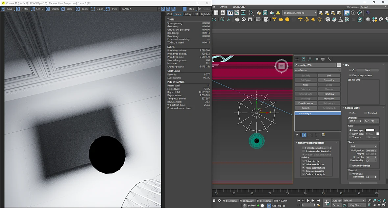Click the Corona Light008 object name field
Screen dimensions: 388x208
315,65
